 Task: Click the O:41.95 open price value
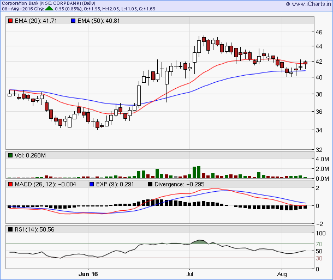(92, 9)
